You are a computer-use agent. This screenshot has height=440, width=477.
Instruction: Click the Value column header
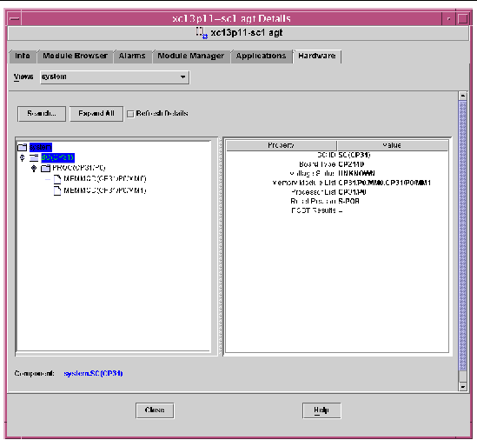click(x=393, y=145)
